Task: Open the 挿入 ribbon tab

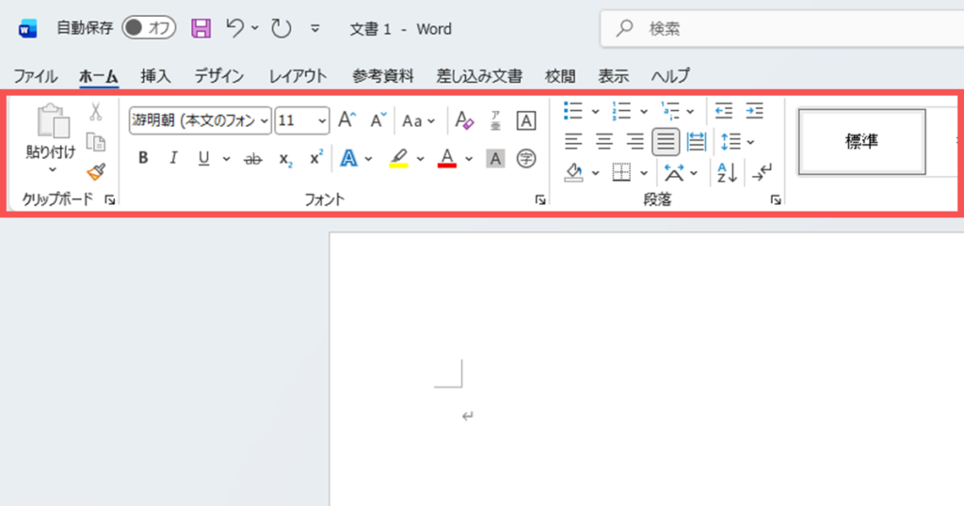Action: click(x=155, y=76)
